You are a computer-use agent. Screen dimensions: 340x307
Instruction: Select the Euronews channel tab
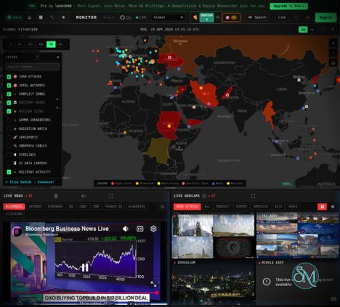point(55,206)
